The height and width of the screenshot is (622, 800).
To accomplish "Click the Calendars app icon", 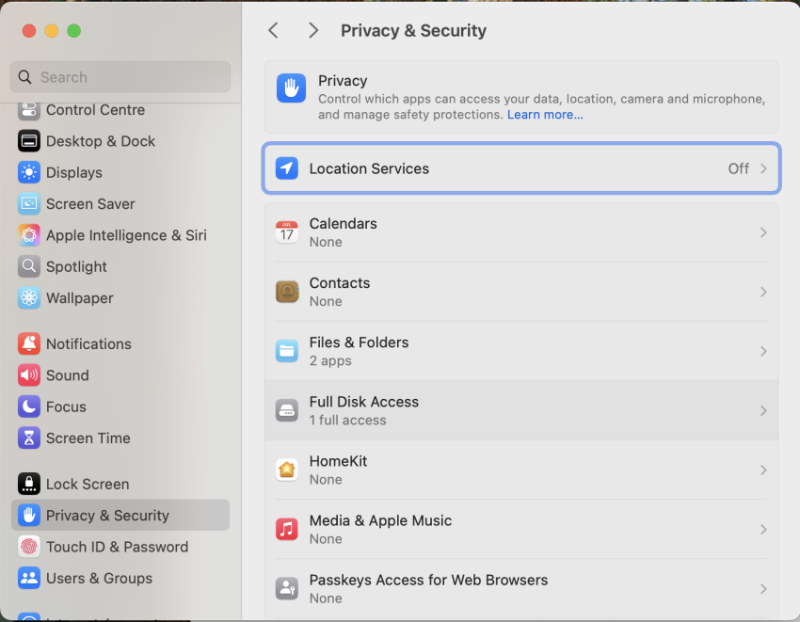I will point(287,232).
